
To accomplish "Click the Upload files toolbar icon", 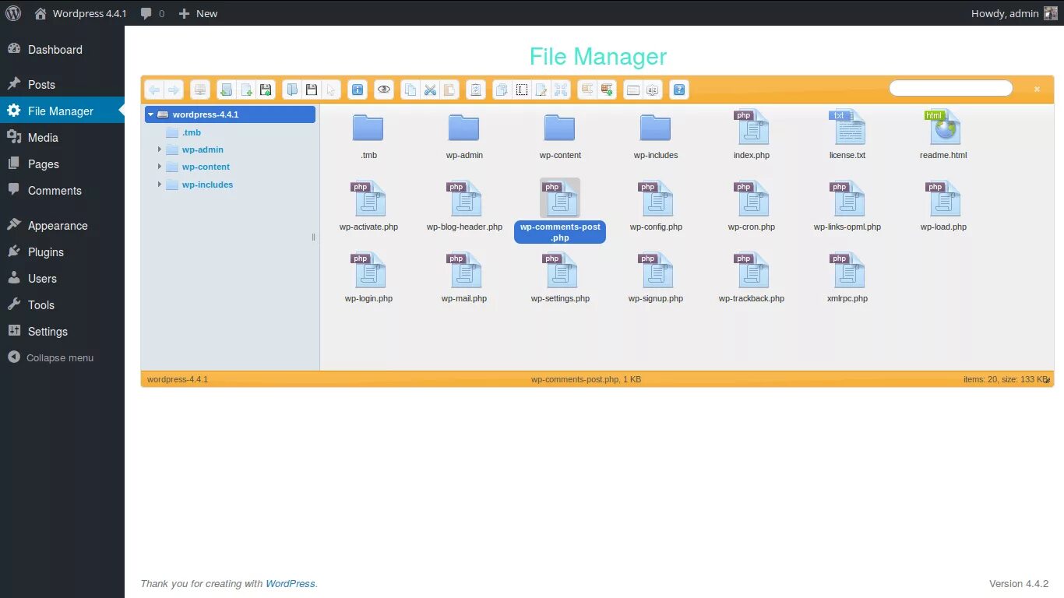I will coord(266,90).
